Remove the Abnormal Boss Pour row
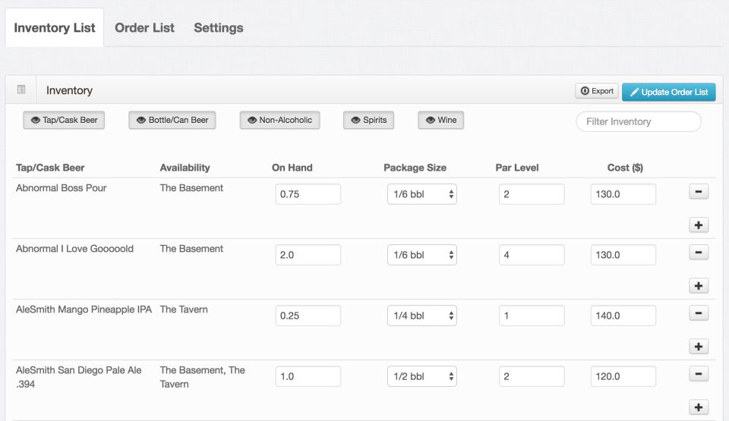This screenshot has width=729, height=421. [x=699, y=192]
